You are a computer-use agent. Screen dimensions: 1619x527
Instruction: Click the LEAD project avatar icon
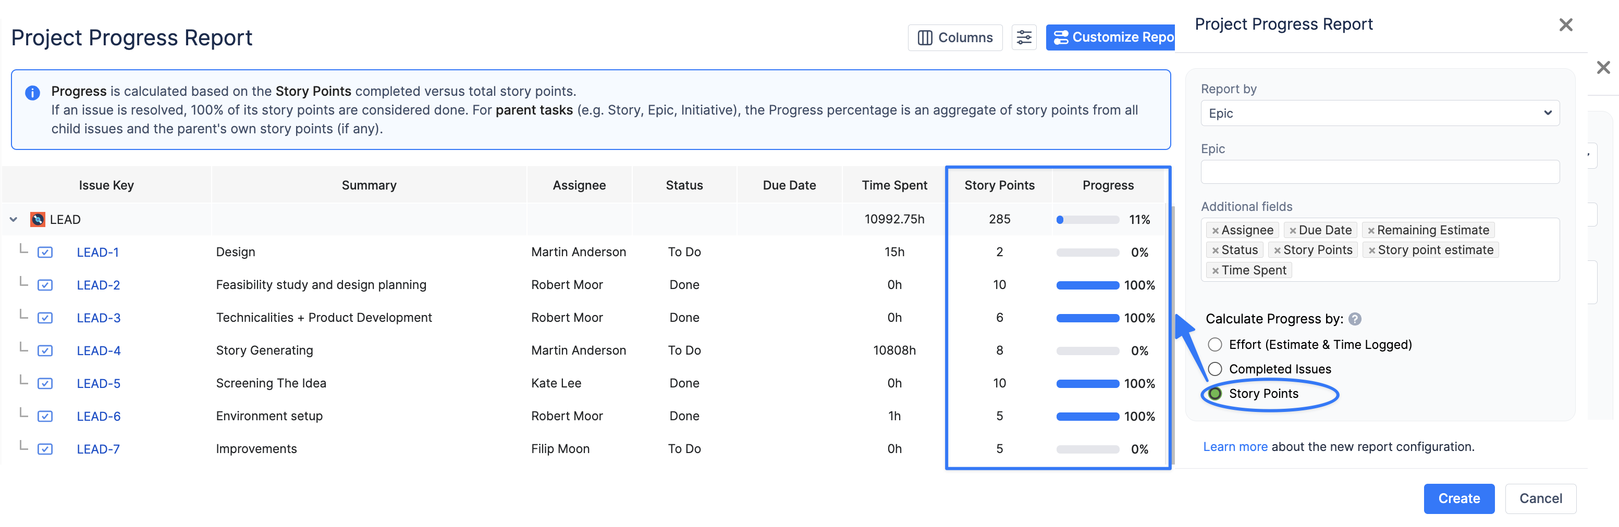[38, 219]
